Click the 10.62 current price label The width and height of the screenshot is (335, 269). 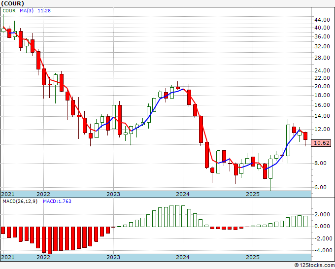click(322, 143)
